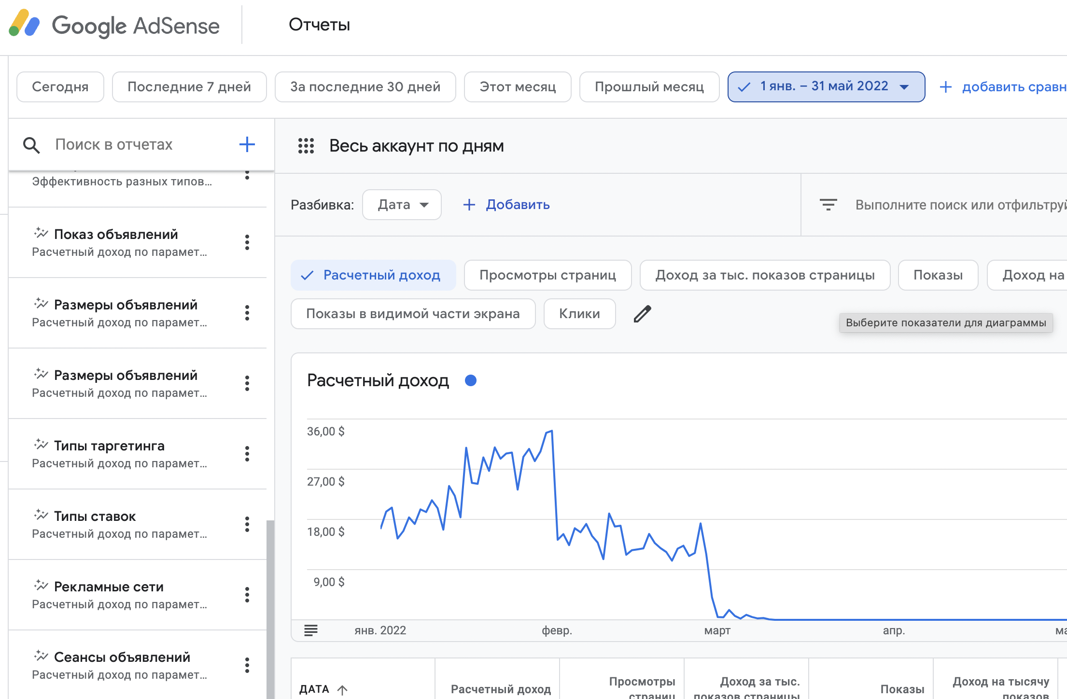Click the Google AdSense logo
Screen dimensions: 1067x699
click(114, 25)
